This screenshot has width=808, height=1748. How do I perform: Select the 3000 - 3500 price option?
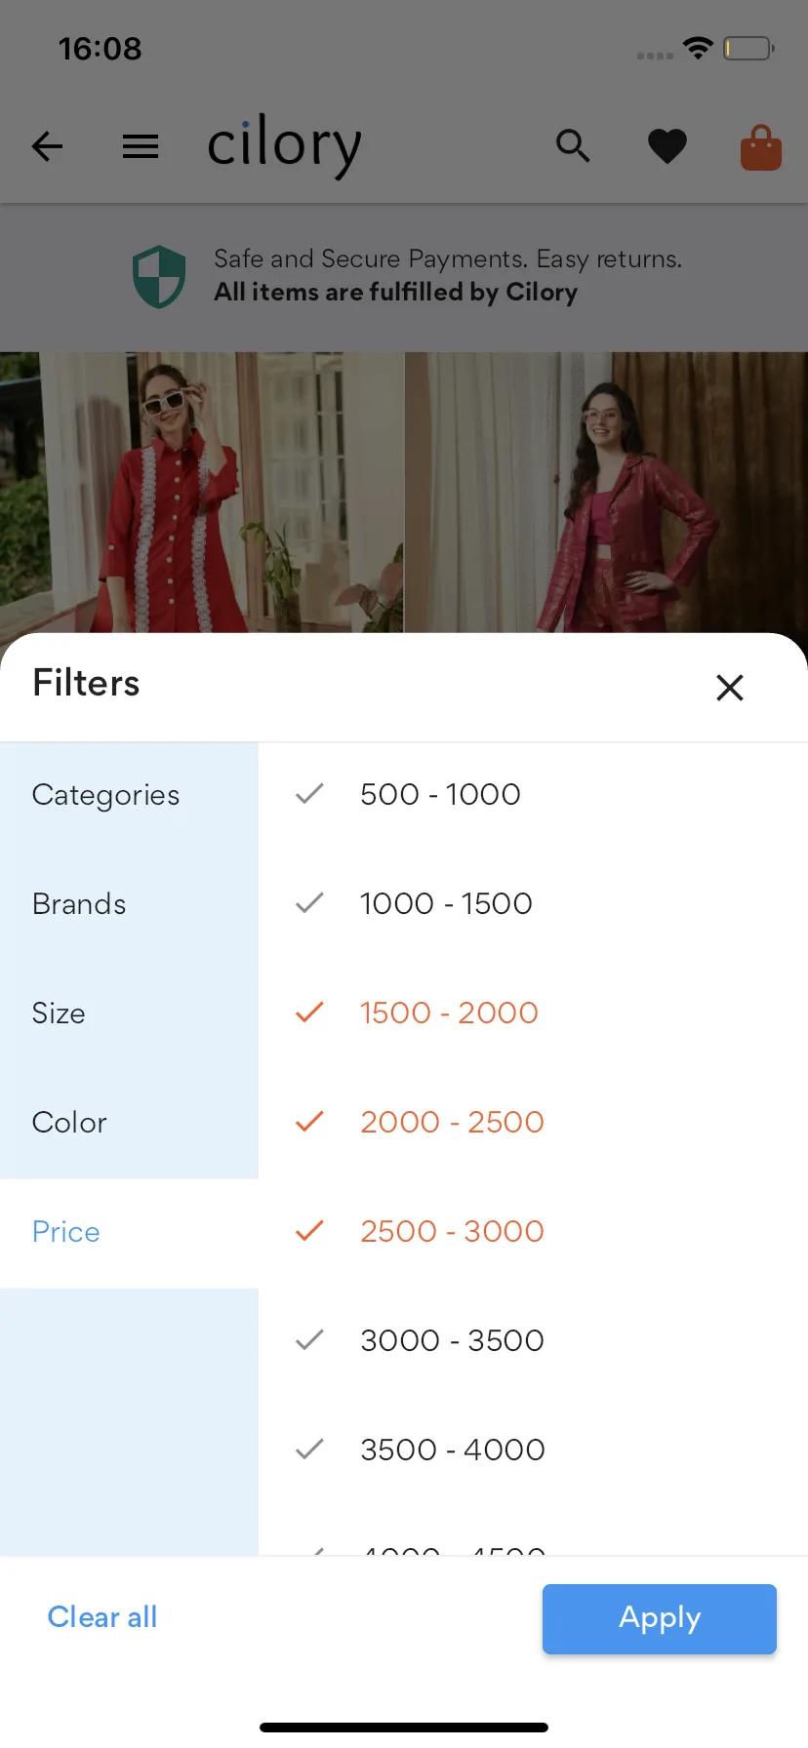coord(451,1340)
